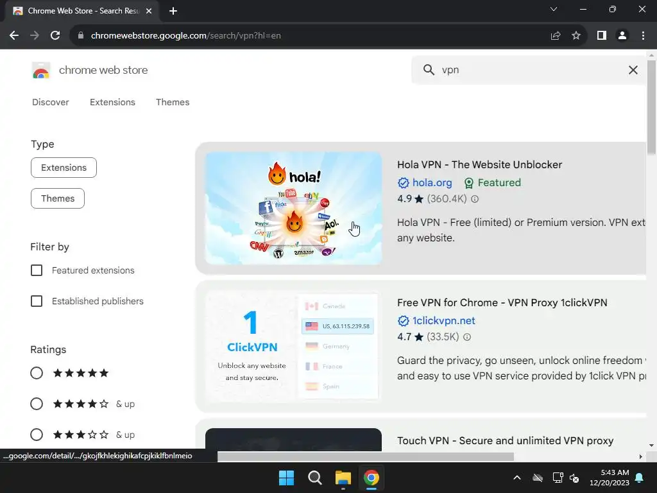Image resolution: width=657 pixels, height=493 pixels.
Task: Open the Windows Start menu
Action: click(287, 478)
